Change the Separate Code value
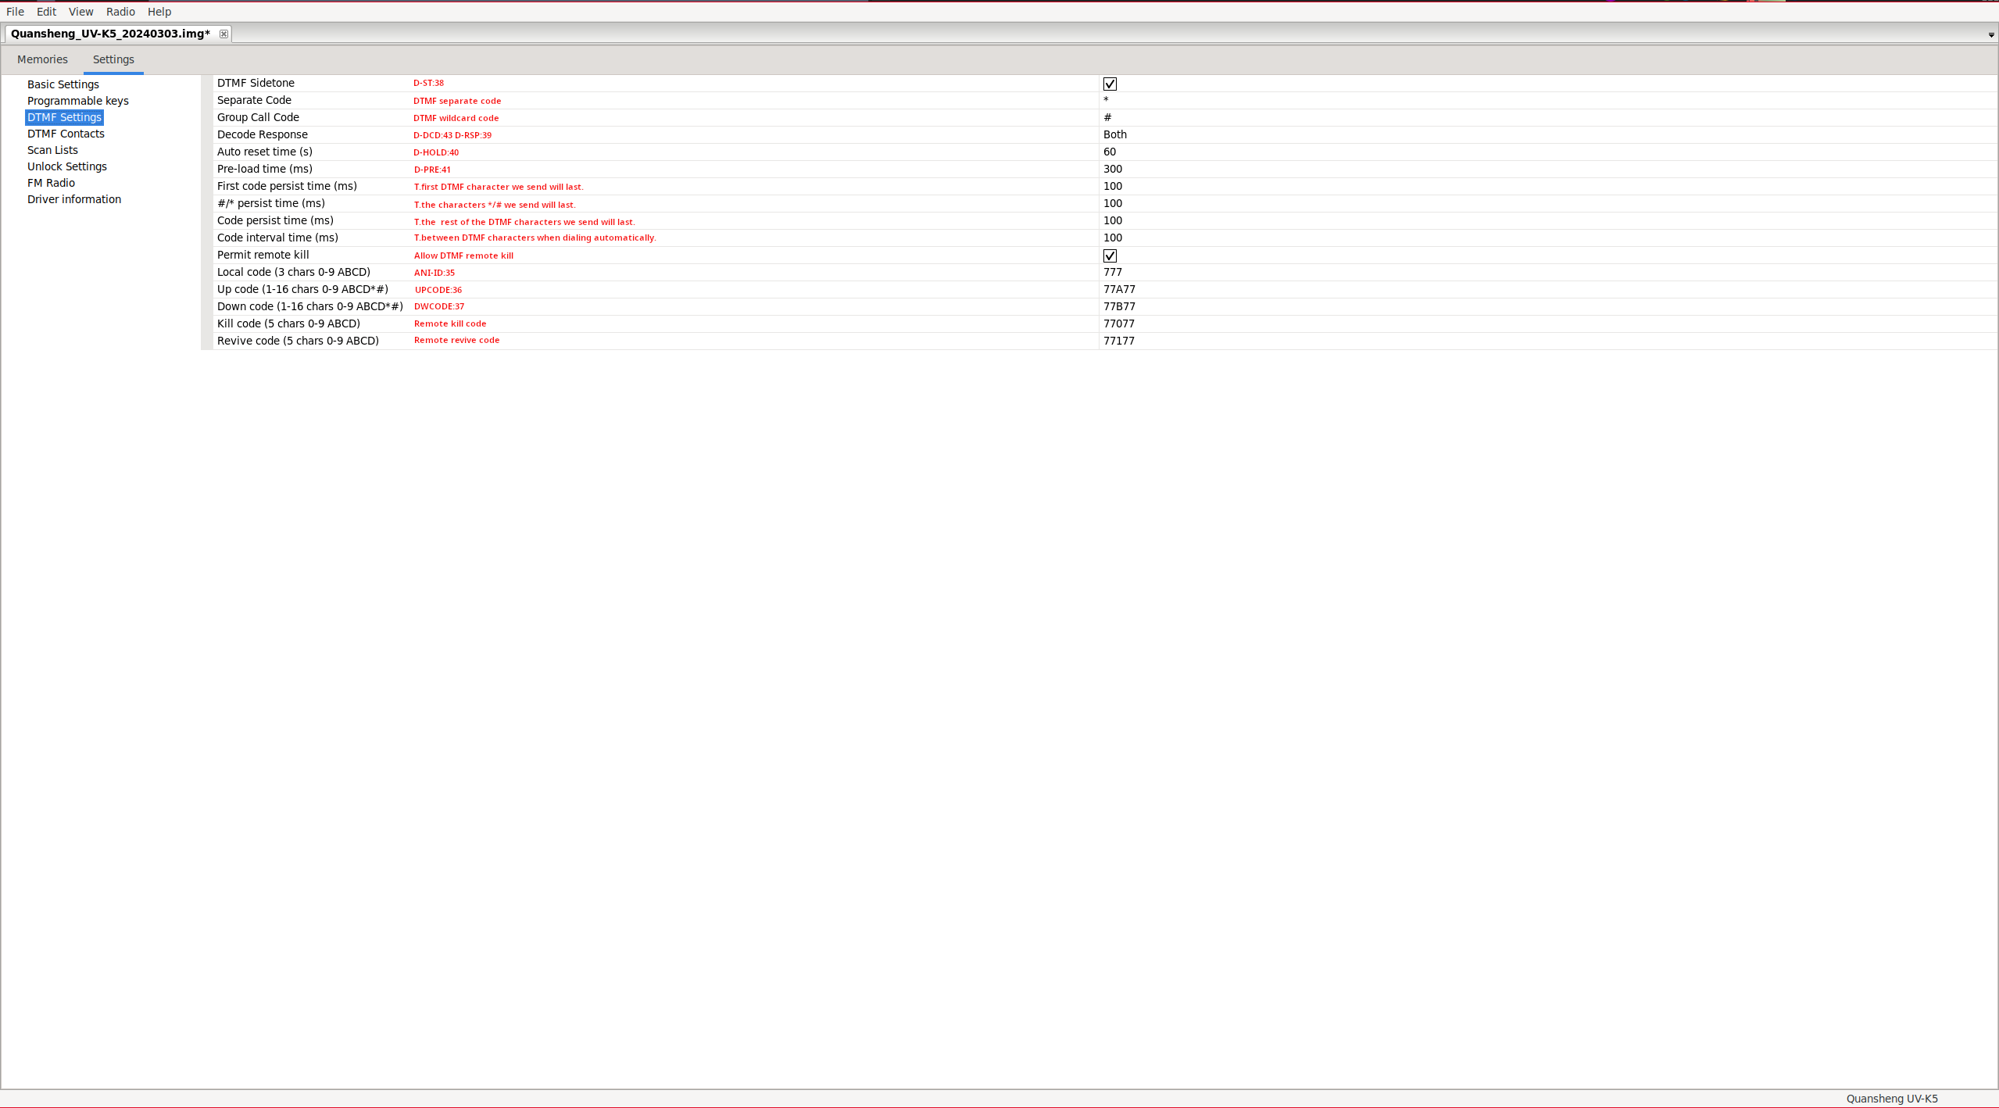 (x=1107, y=100)
